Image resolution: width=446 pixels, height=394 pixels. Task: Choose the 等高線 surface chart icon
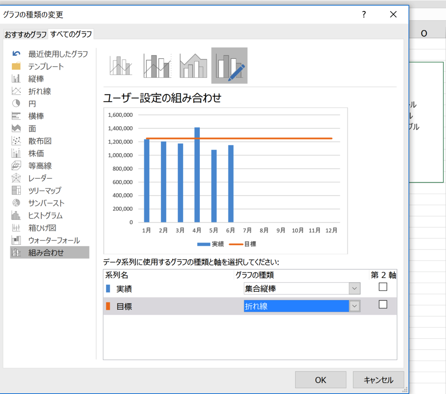pos(16,165)
